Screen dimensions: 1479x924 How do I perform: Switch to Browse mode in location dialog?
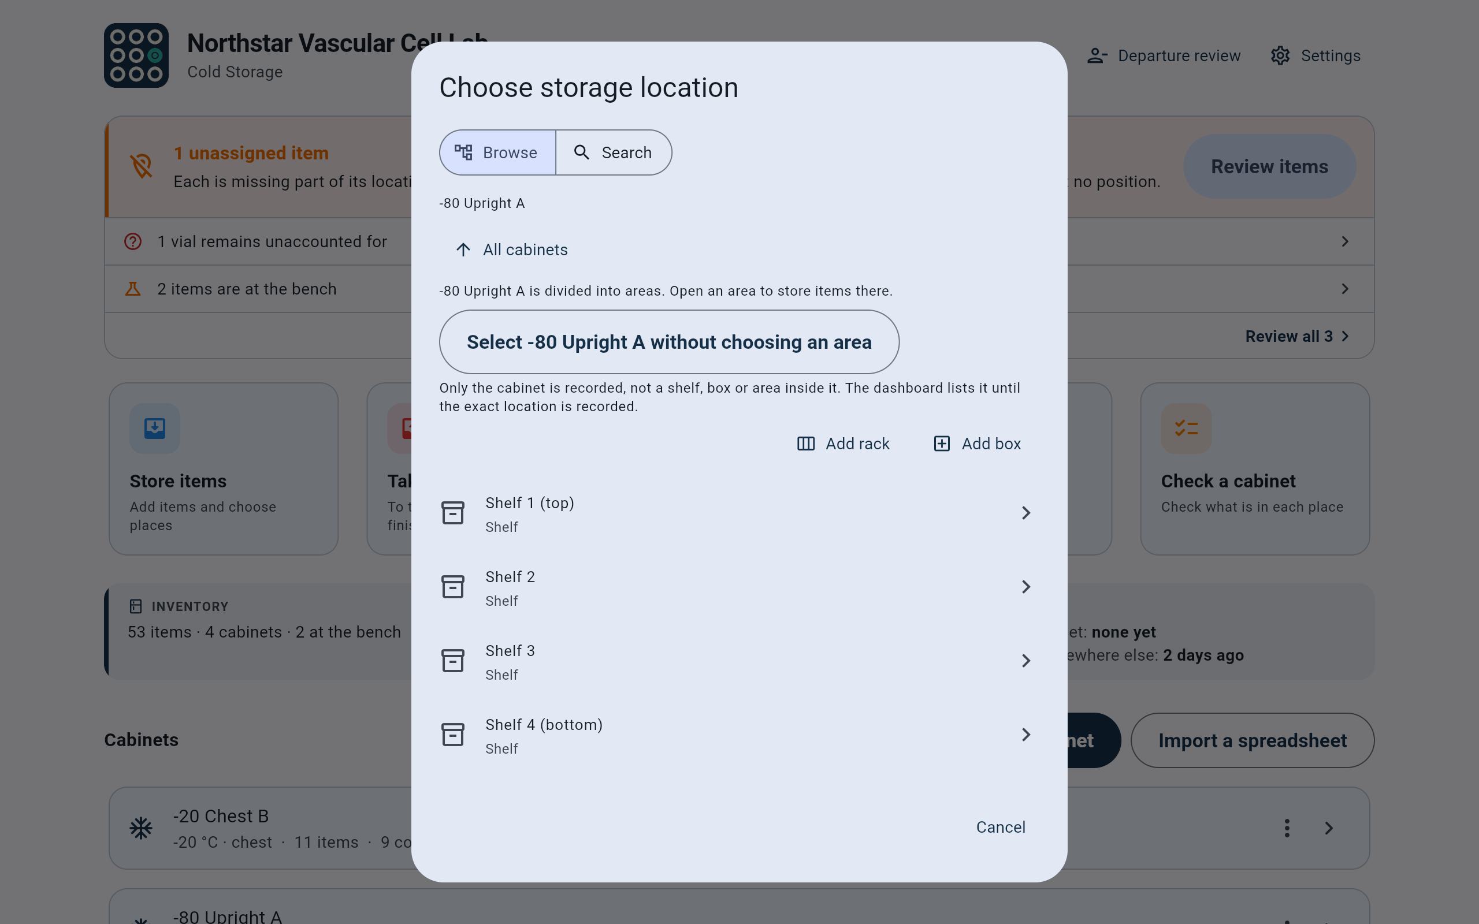497,152
